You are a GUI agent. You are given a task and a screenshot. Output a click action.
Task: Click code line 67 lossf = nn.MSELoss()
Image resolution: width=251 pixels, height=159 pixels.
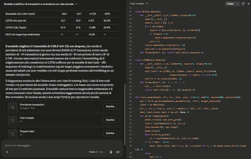coord(152,105)
